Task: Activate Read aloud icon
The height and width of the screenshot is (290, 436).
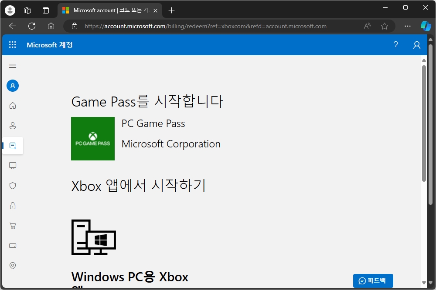Action: click(367, 26)
